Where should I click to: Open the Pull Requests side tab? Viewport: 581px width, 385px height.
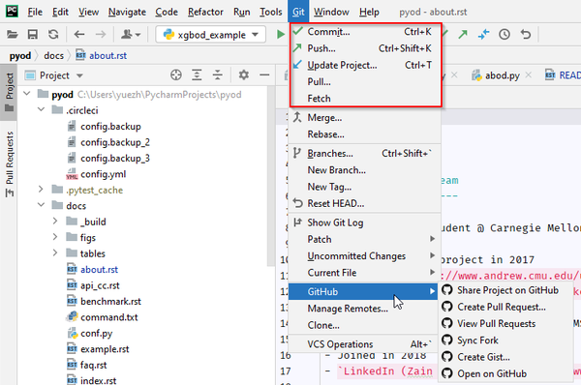tap(10, 163)
